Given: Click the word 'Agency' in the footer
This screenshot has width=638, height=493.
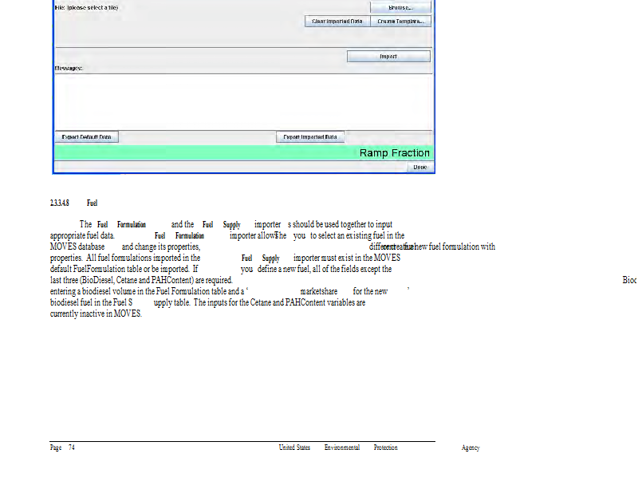Looking at the screenshot, I should 471,448.
